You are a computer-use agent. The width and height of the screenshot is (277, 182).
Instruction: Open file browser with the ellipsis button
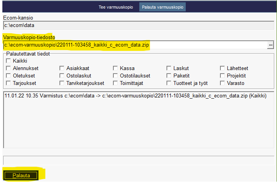coord(270,45)
